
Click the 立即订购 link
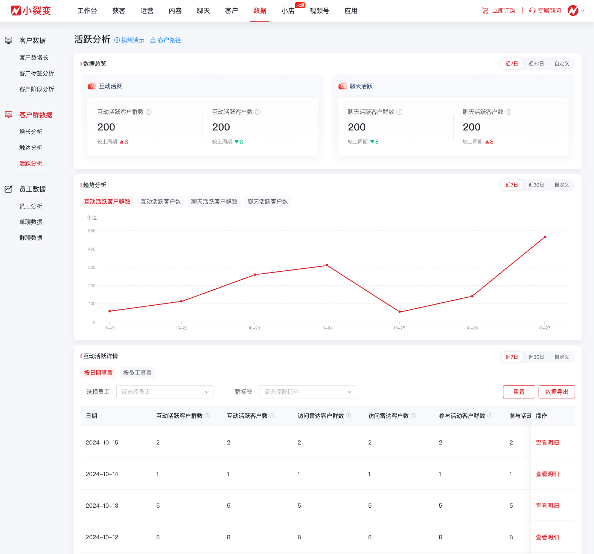pyautogui.click(x=504, y=11)
